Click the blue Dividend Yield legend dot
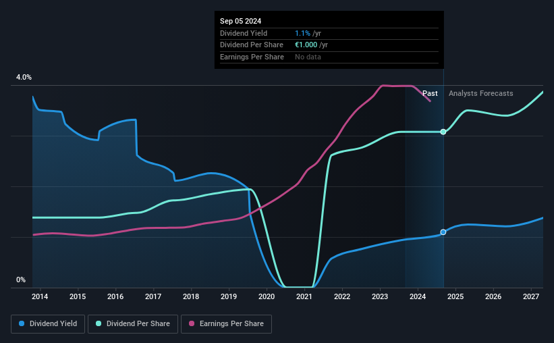The width and height of the screenshot is (554, 343). pos(22,323)
